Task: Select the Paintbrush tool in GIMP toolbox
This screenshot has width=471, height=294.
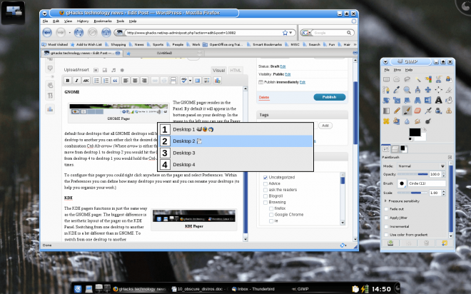Action: coord(407,111)
